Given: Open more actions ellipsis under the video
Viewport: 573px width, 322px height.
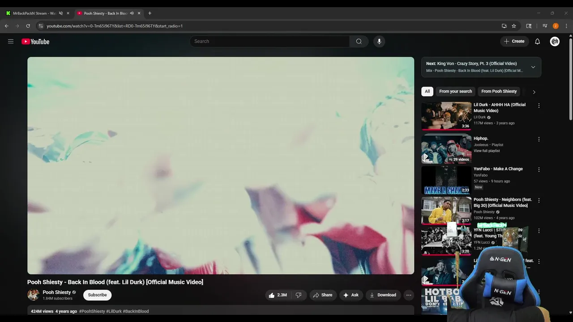Looking at the screenshot, I should [409, 295].
